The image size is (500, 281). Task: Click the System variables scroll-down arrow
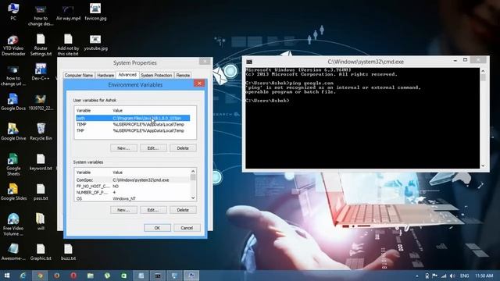(193, 197)
